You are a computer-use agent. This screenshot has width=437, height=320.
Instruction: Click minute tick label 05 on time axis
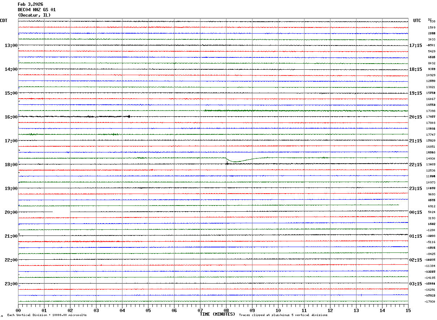(x=148, y=310)
